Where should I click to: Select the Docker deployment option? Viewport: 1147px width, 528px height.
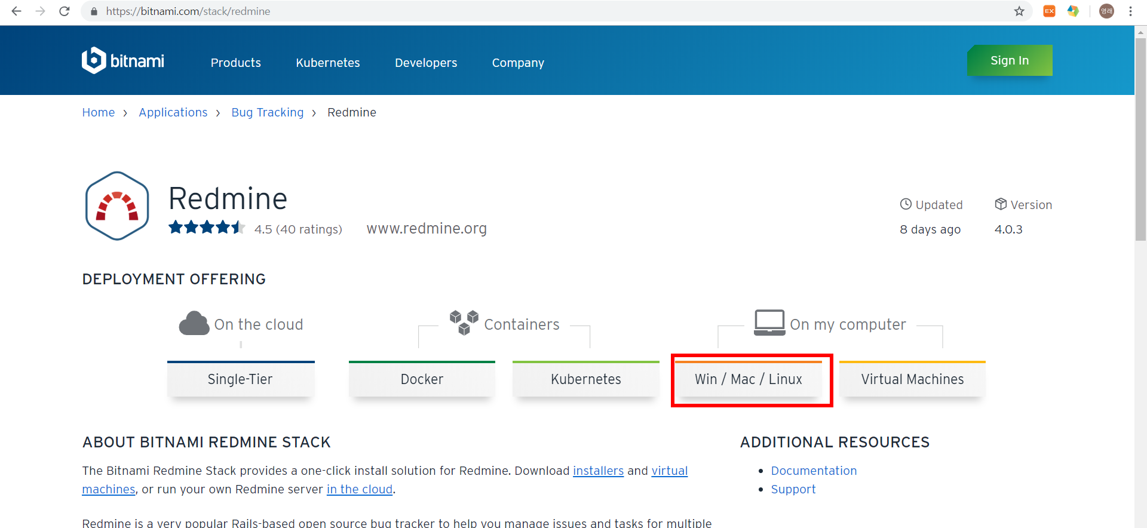[x=422, y=379]
